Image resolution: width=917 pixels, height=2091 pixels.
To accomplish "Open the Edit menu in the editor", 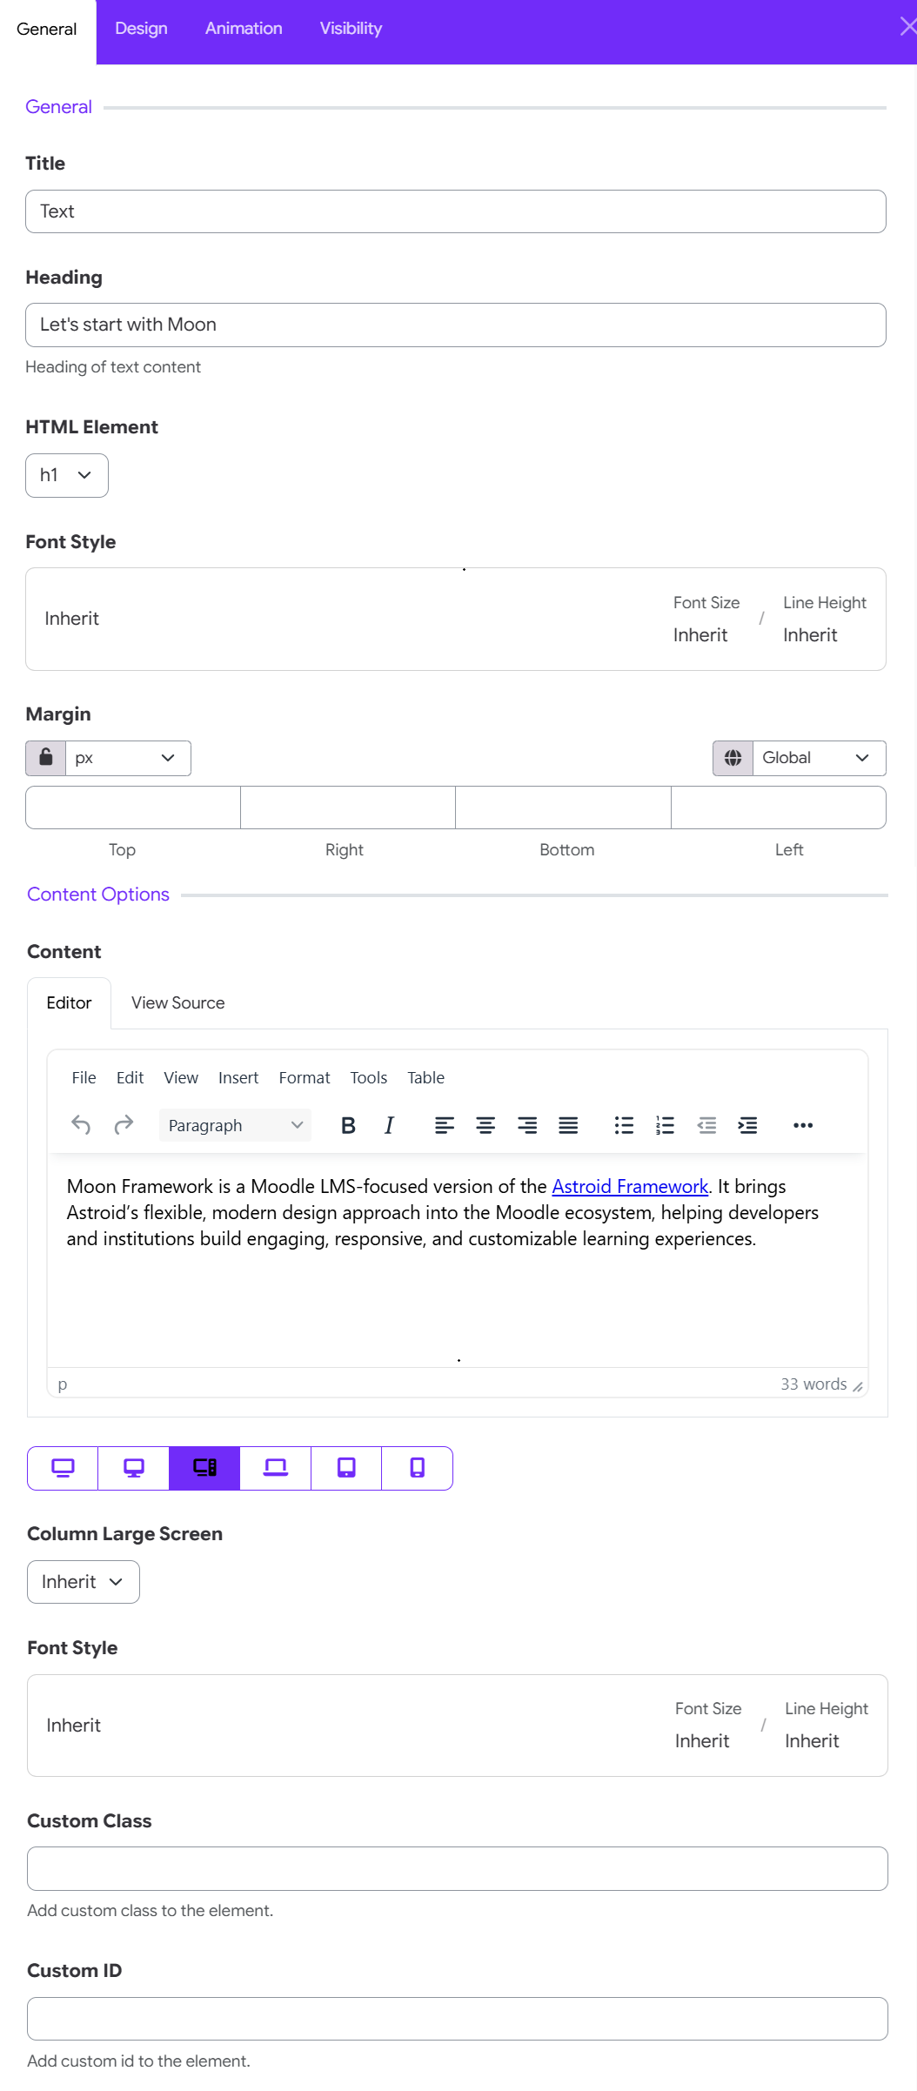I will pyautogui.click(x=130, y=1078).
